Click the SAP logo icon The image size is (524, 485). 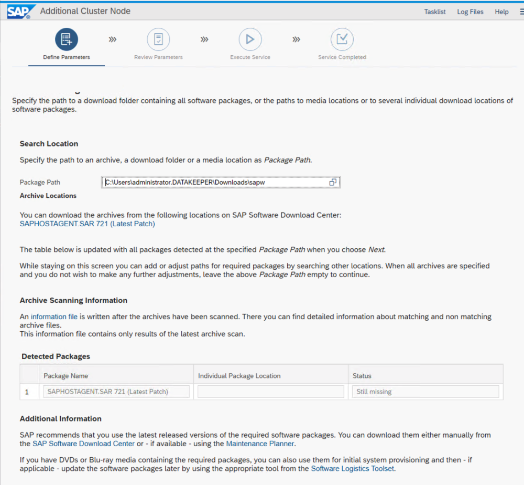(x=20, y=12)
